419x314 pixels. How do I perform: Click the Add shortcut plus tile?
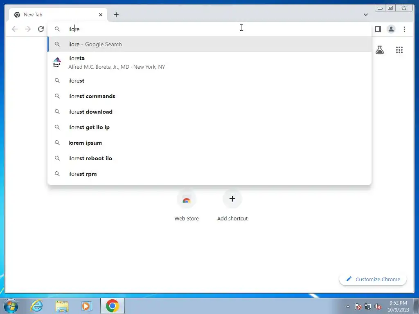click(232, 206)
